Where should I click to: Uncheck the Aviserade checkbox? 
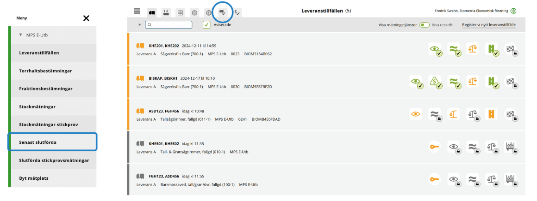pos(206,24)
